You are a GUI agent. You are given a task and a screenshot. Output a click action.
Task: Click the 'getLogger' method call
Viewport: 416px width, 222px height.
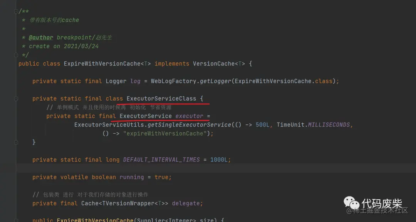coord(215,81)
